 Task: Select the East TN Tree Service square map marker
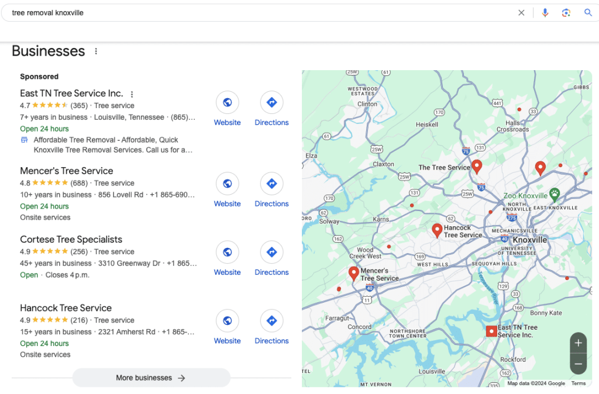pos(491,331)
